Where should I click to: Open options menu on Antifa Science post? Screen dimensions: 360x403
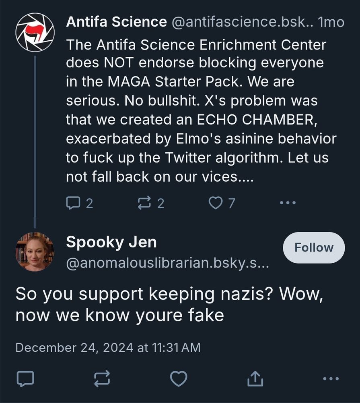[x=287, y=203]
